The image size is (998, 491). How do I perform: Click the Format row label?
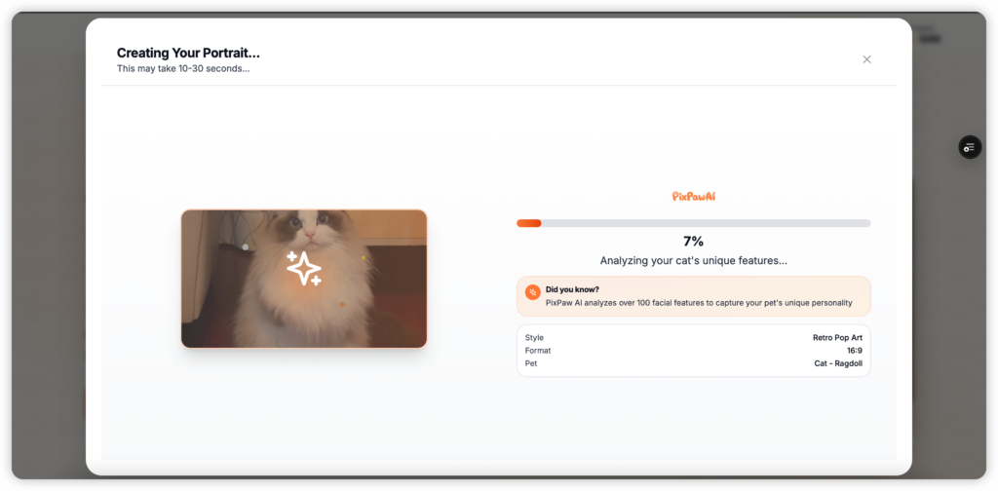pyautogui.click(x=538, y=351)
